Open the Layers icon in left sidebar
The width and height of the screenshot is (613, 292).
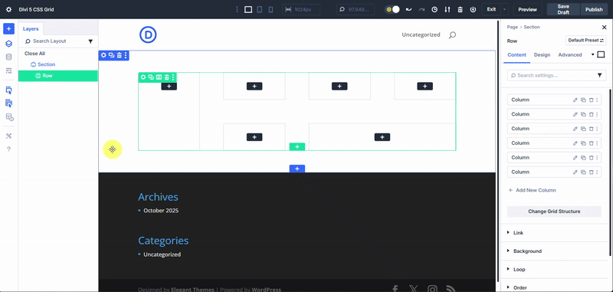click(x=8, y=44)
